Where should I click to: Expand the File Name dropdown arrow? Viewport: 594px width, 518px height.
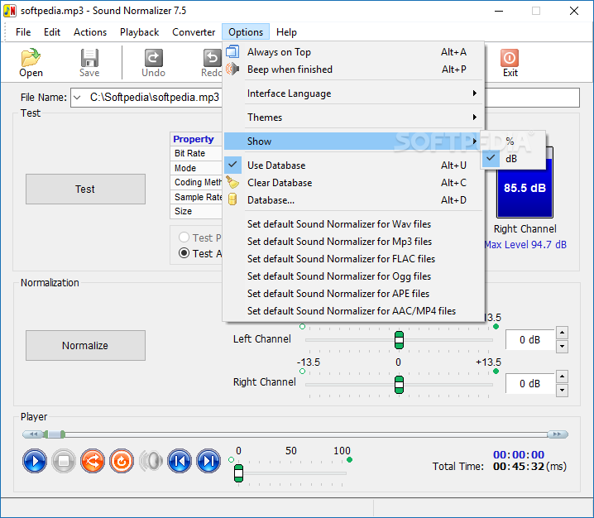[x=77, y=98]
